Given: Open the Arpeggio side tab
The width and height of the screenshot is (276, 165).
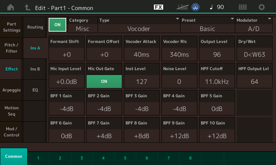Looking at the screenshot, I should tap(12, 90).
